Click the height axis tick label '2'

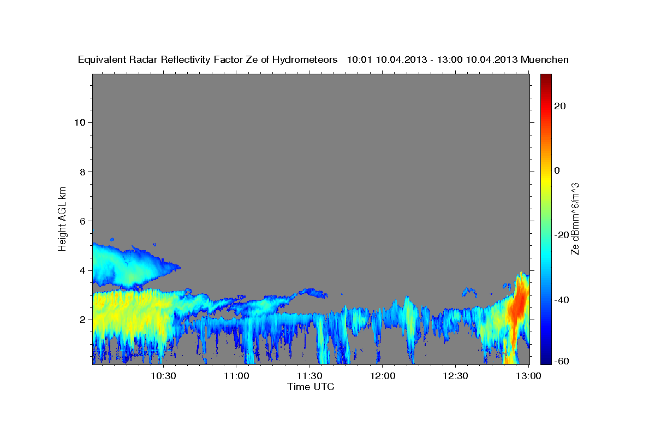(82, 320)
